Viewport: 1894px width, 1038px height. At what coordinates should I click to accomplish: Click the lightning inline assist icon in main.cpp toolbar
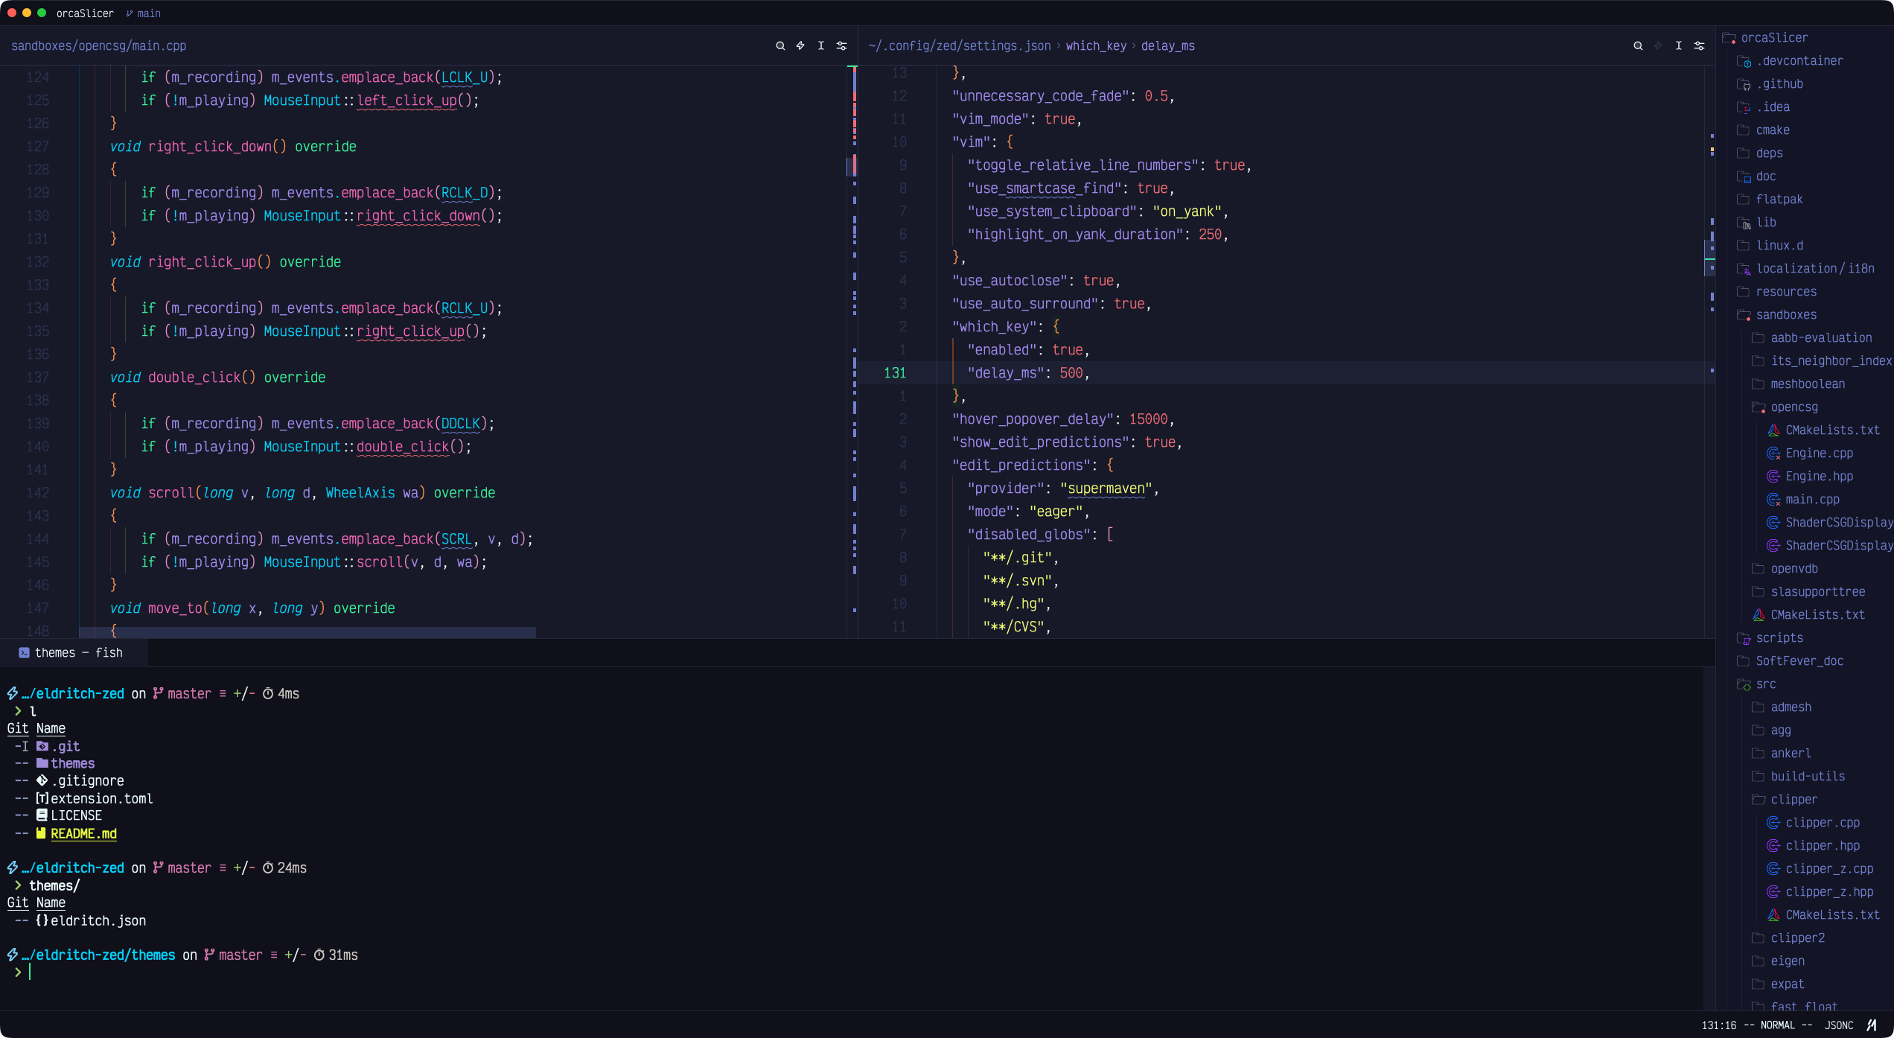click(x=800, y=45)
